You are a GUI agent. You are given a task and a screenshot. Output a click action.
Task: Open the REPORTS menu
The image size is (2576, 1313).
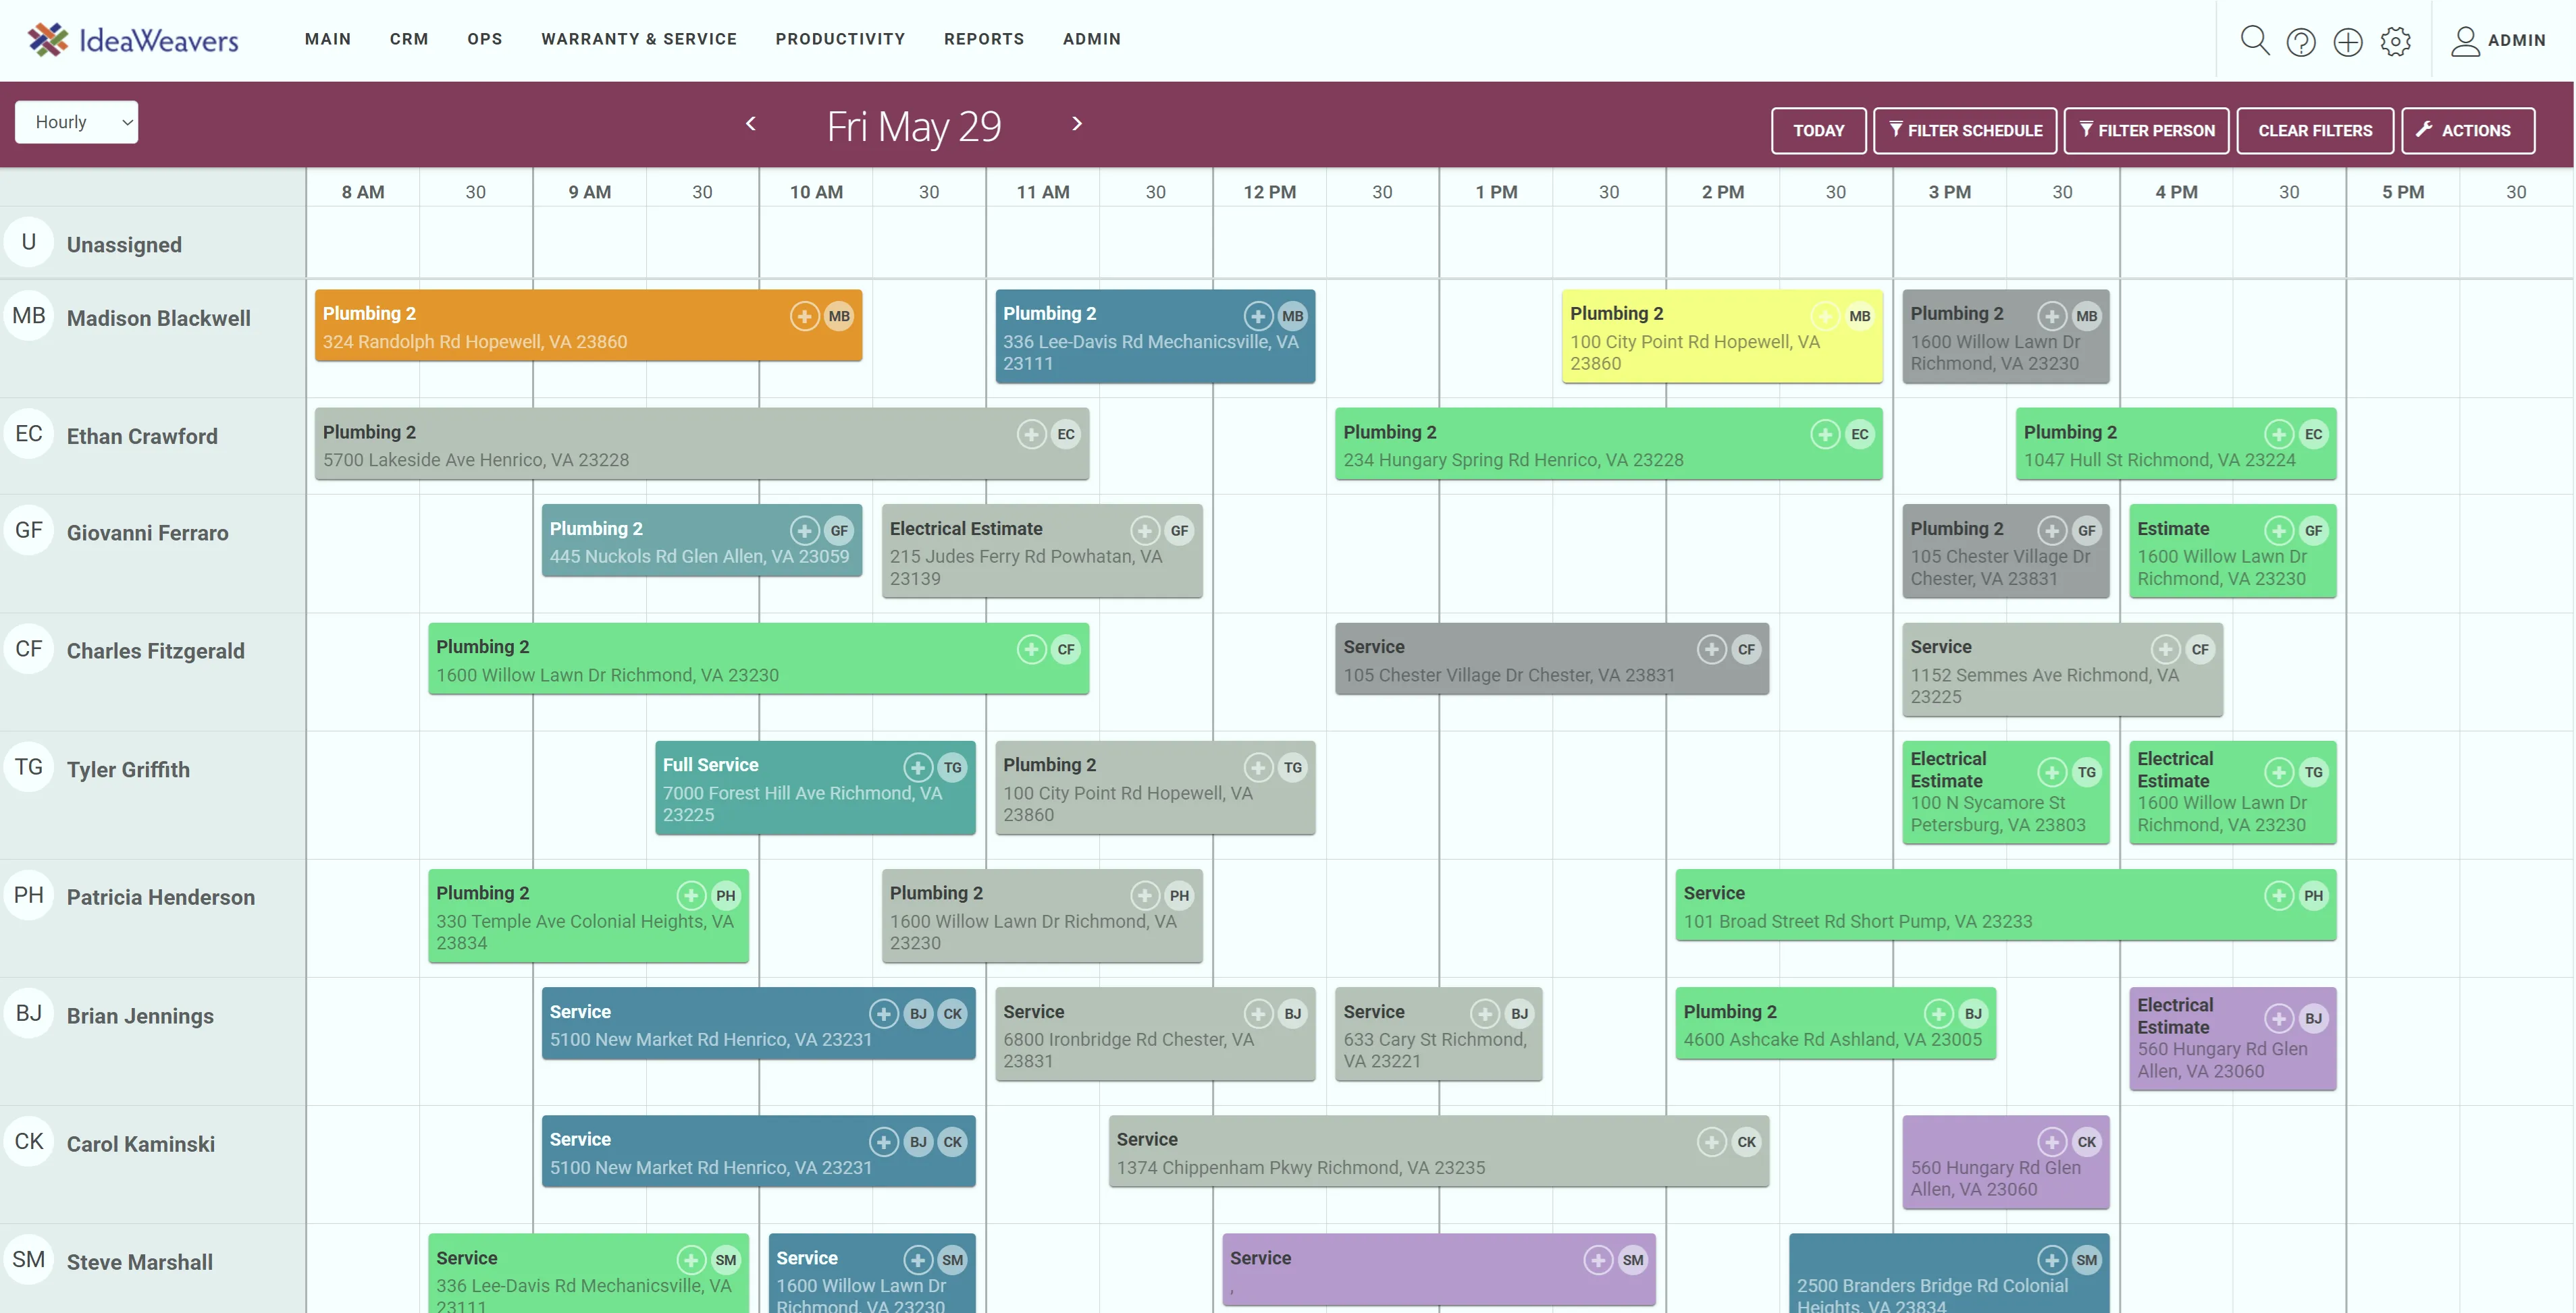pyautogui.click(x=984, y=39)
